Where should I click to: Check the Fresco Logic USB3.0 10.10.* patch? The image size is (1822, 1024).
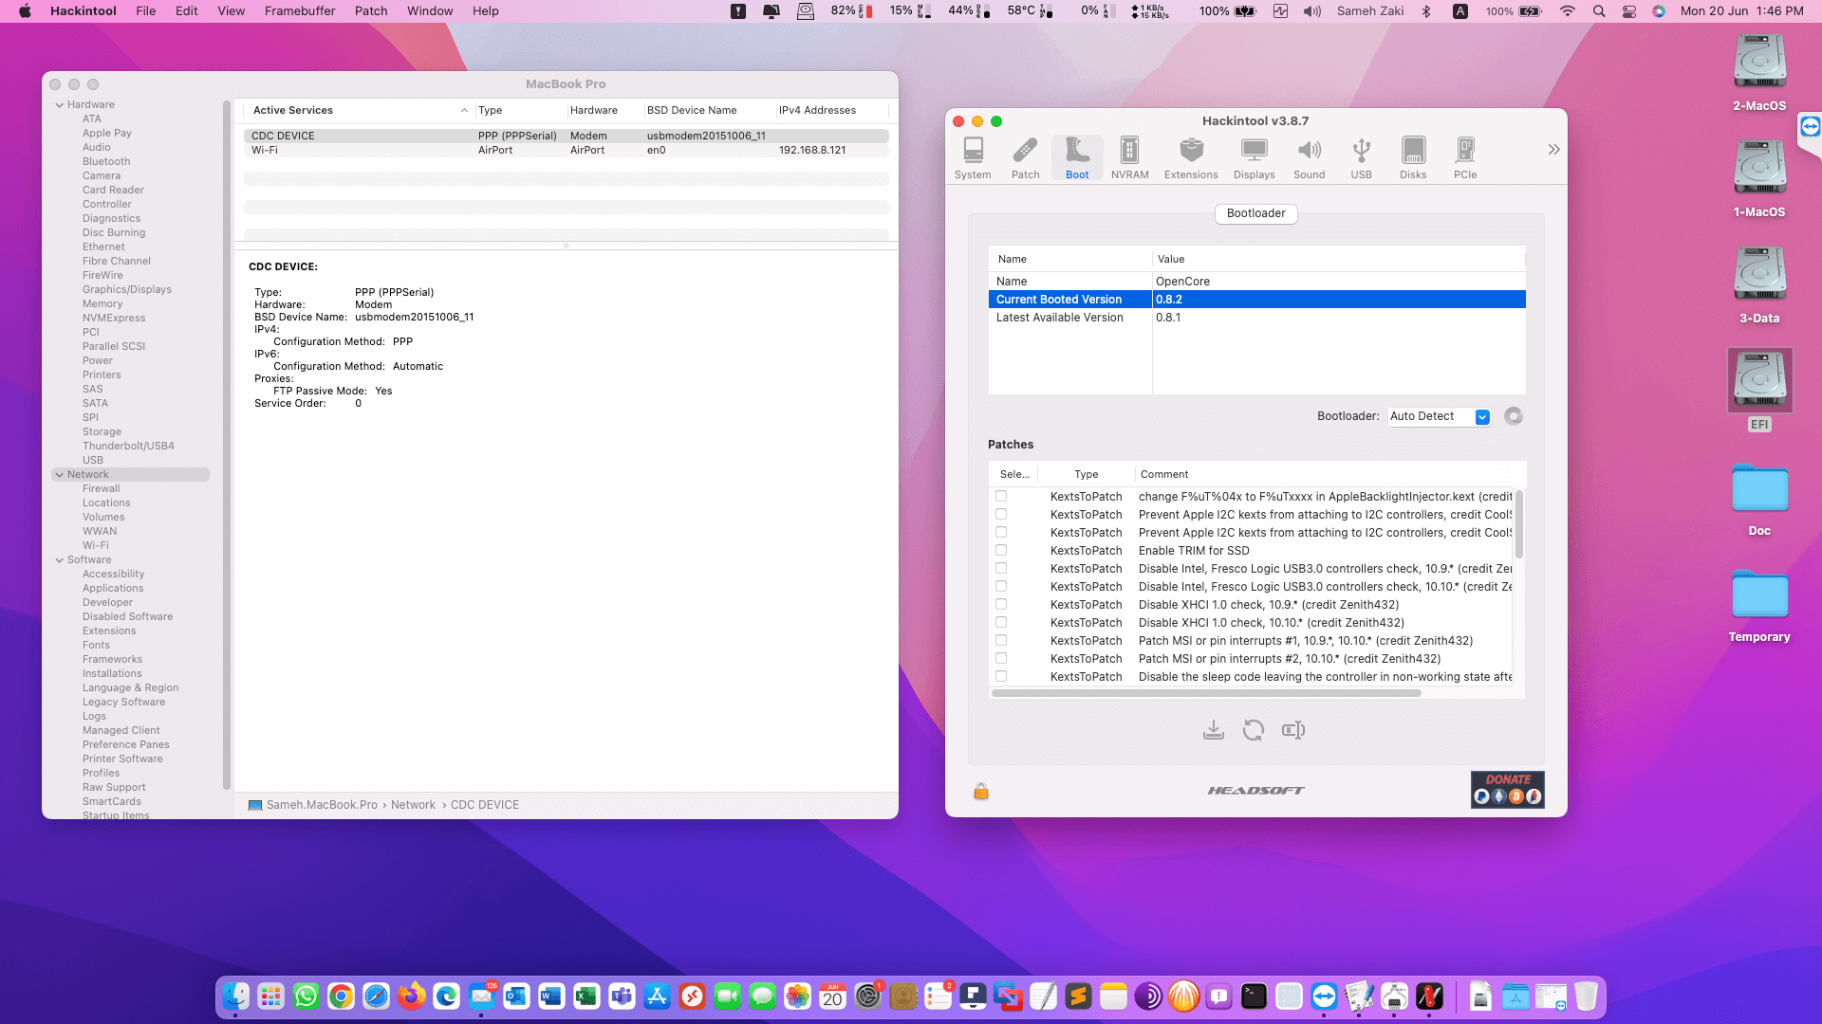point(1001,586)
